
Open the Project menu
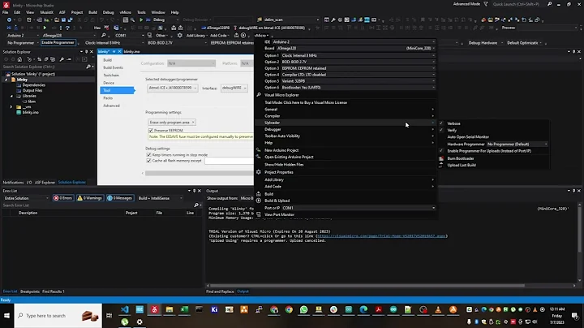pos(77,12)
